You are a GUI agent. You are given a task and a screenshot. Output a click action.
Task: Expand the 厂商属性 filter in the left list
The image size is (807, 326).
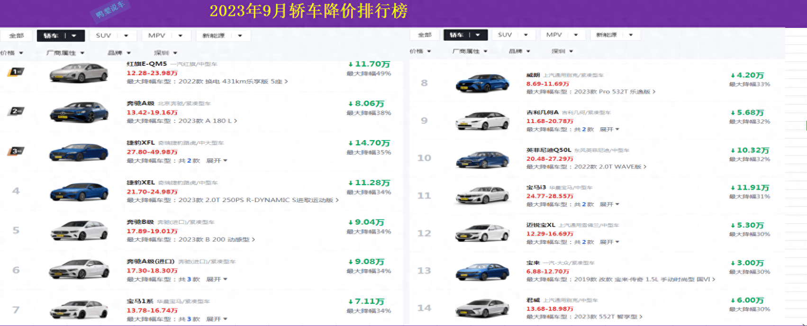pos(65,53)
